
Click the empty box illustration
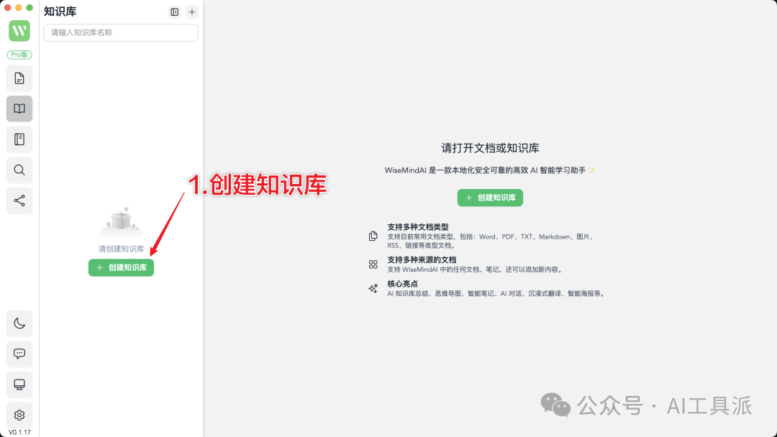pyautogui.click(x=122, y=224)
